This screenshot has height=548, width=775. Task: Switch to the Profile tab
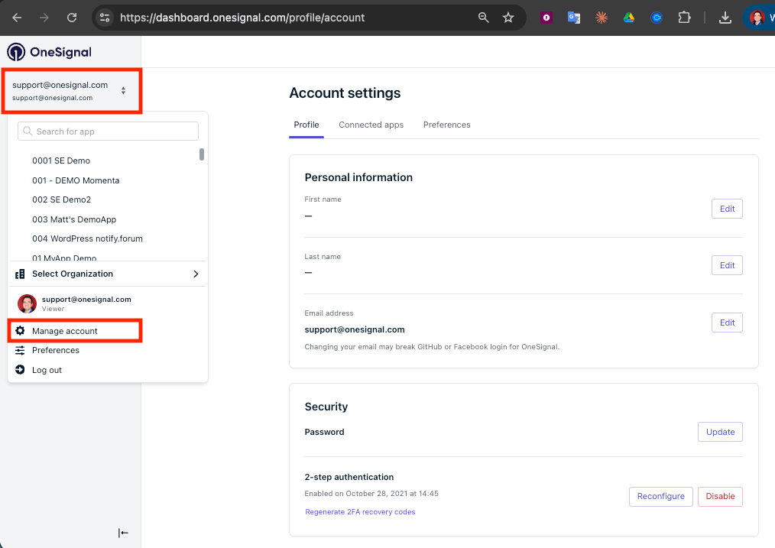point(306,125)
